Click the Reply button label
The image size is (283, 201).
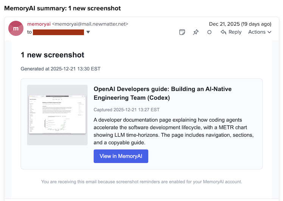tap(235, 32)
